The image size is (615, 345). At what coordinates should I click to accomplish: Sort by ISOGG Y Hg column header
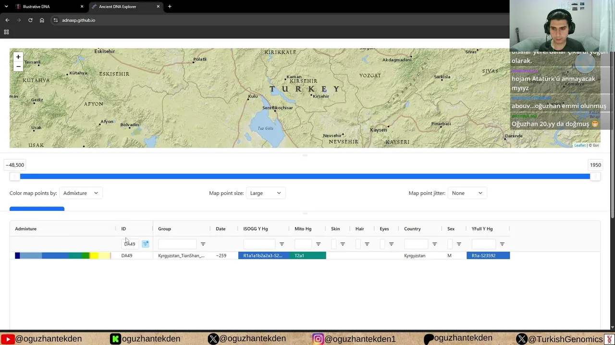256,229
